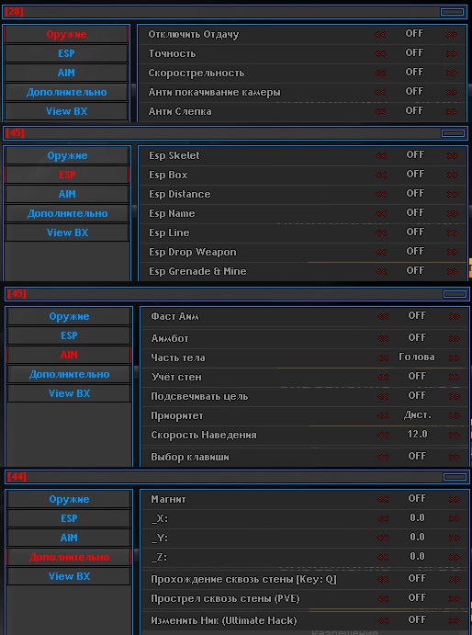Viewport: 472px width, 635px height.
Task: Increase Скорость Наведения with right arrow
Action: click(454, 435)
